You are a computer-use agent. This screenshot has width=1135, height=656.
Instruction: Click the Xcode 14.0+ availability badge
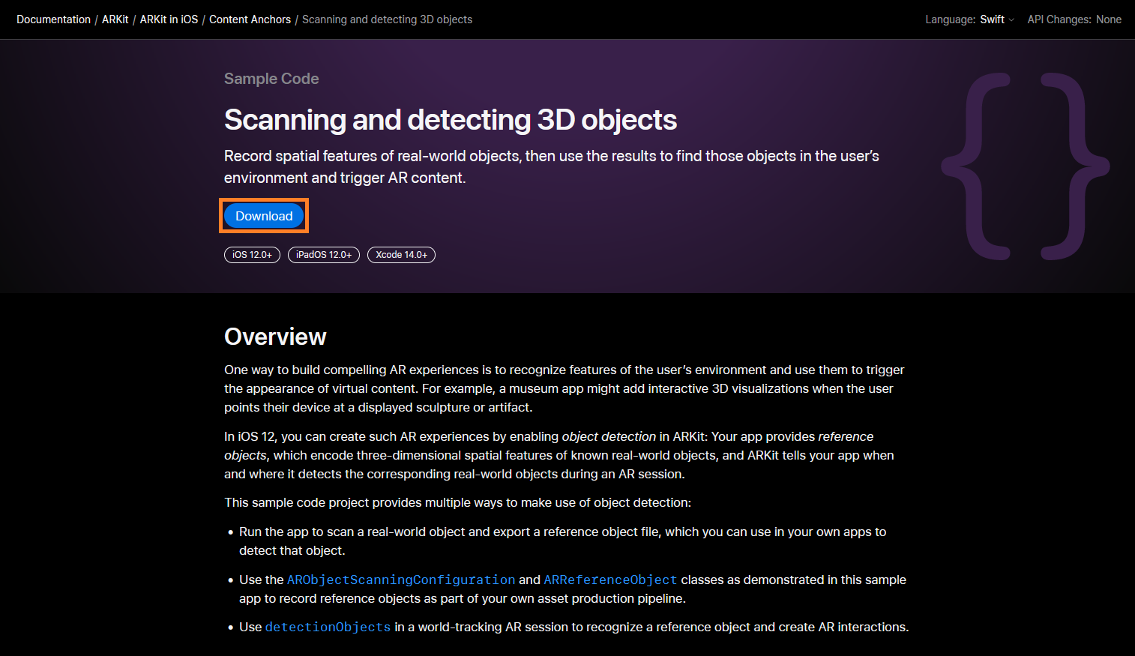401,255
